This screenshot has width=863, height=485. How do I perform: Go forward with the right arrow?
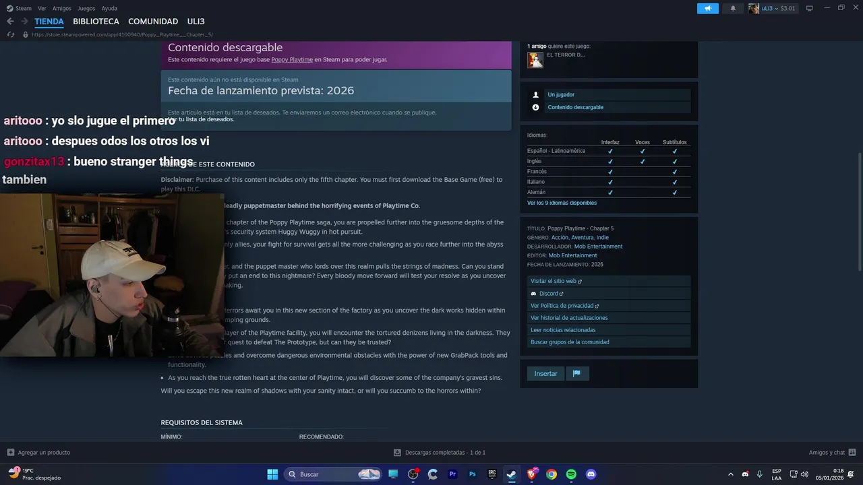pos(24,22)
